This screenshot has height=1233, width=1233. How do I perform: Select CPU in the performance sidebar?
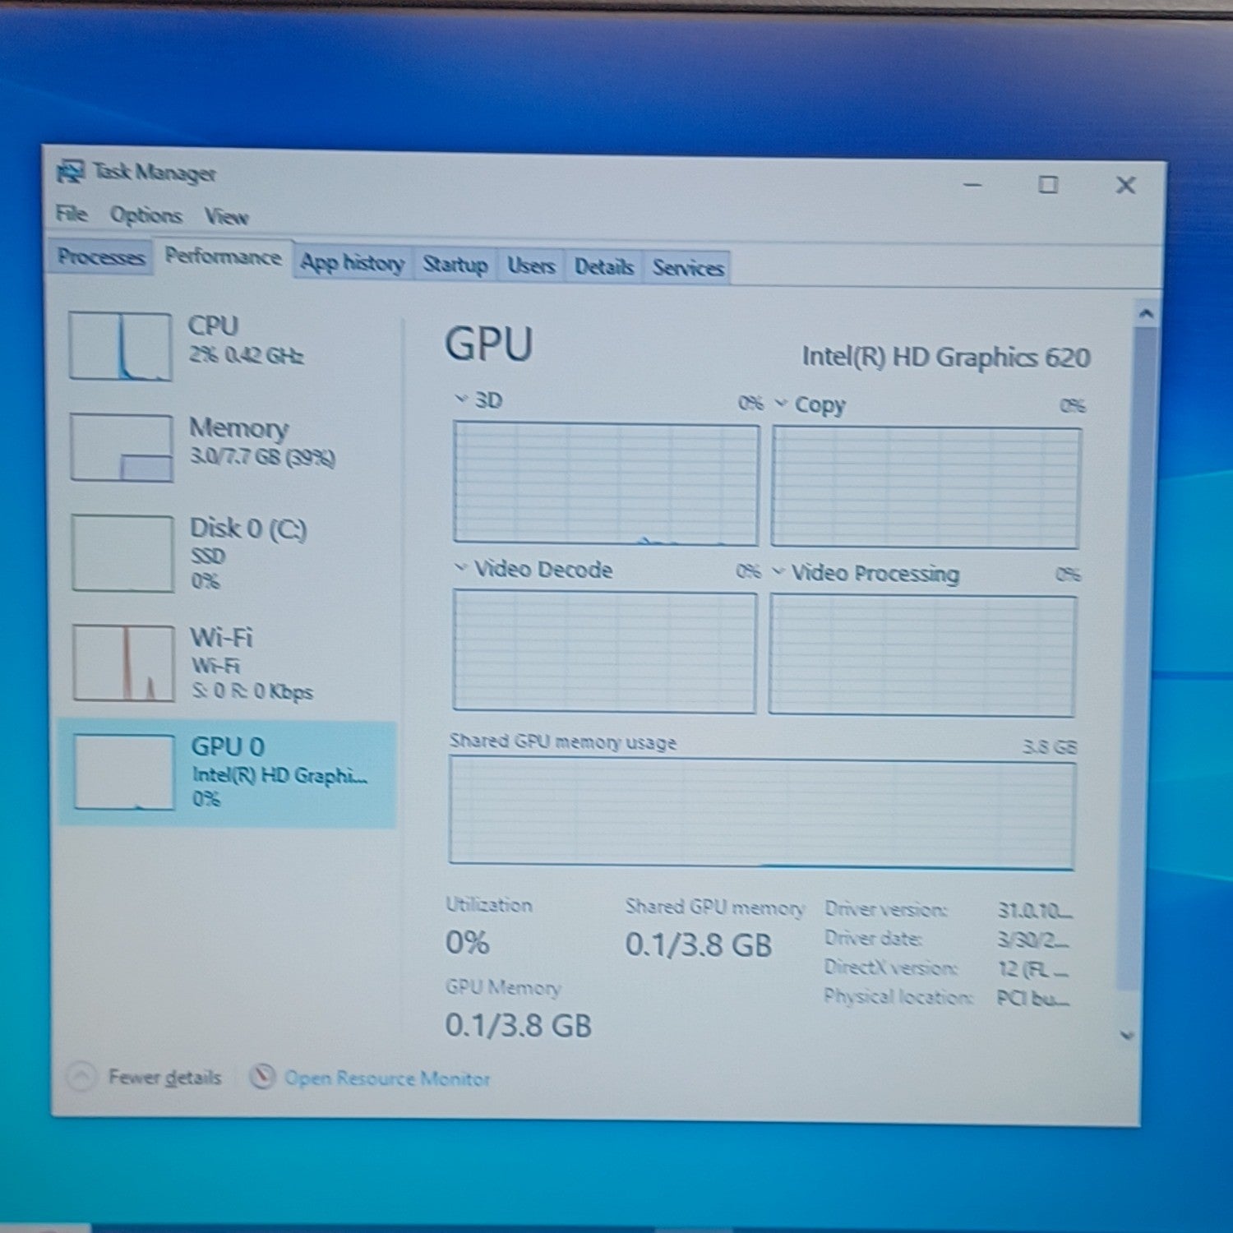coord(227,346)
